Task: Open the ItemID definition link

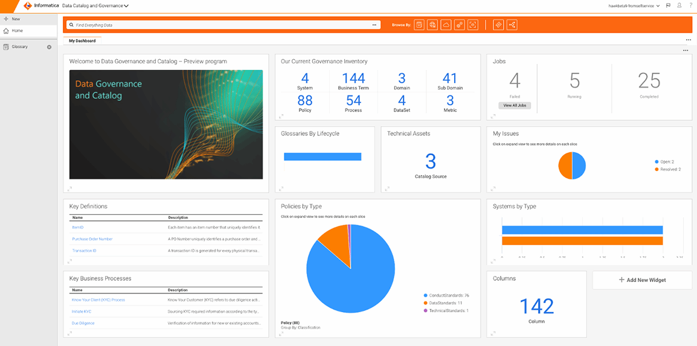Action: click(78, 228)
